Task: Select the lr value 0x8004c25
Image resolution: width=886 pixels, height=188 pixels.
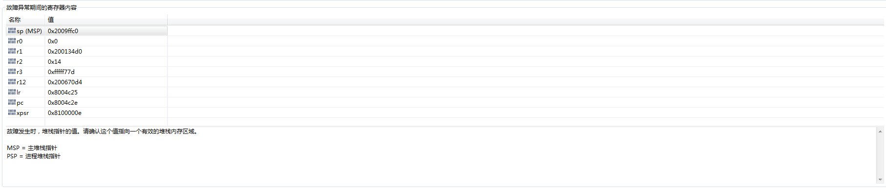Action: (62, 92)
